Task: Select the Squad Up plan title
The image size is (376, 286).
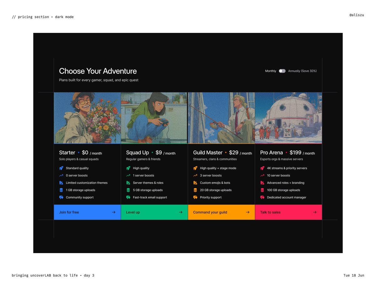Action: click(137, 153)
